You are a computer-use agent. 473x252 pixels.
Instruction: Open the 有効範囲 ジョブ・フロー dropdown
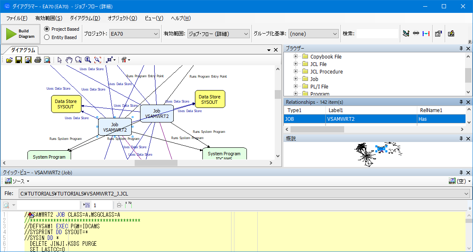pyautogui.click(x=218, y=34)
